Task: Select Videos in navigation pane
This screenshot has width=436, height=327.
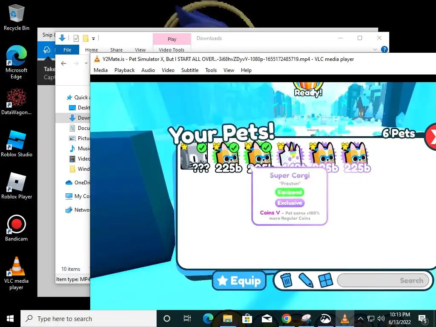Action: click(79, 159)
